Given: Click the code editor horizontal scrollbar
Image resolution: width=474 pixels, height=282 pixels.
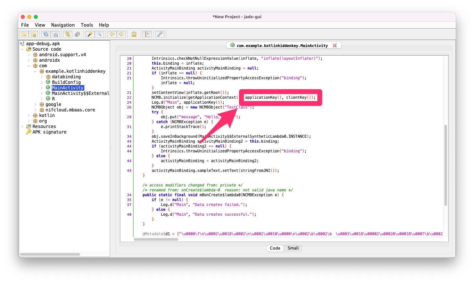Looking at the screenshot, I should 156,240.
